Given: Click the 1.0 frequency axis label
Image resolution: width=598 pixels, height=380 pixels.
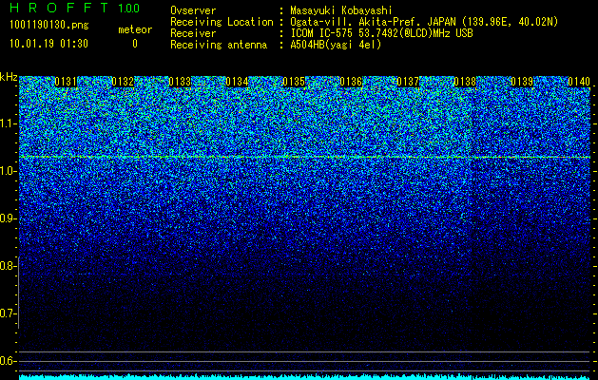Looking at the screenshot, I should pyautogui.click(x=9, y=172).
